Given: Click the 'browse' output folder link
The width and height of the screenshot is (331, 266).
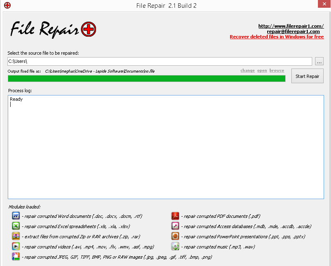Looking at the screenshot, I should pos(277,71).
